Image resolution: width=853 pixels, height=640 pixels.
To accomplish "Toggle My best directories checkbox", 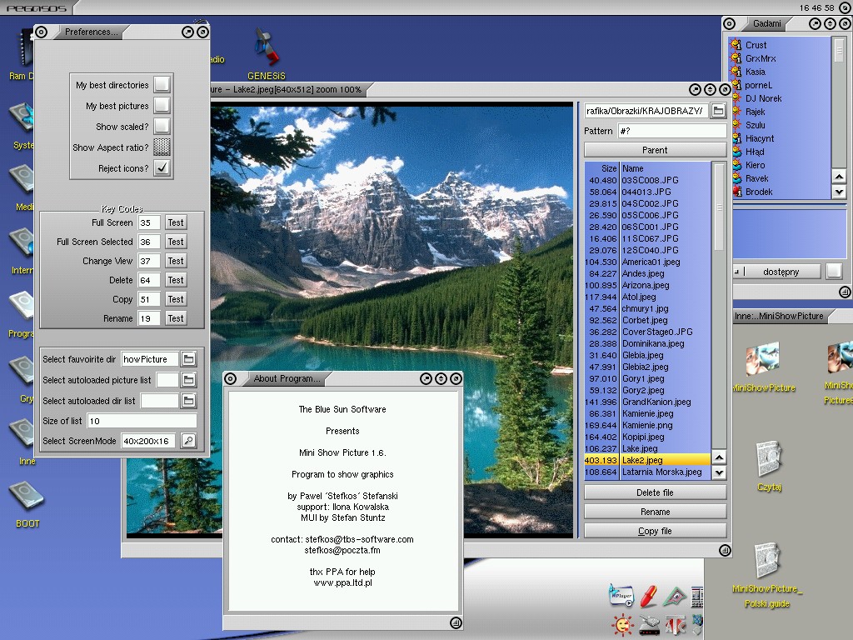I will (162, 84).
